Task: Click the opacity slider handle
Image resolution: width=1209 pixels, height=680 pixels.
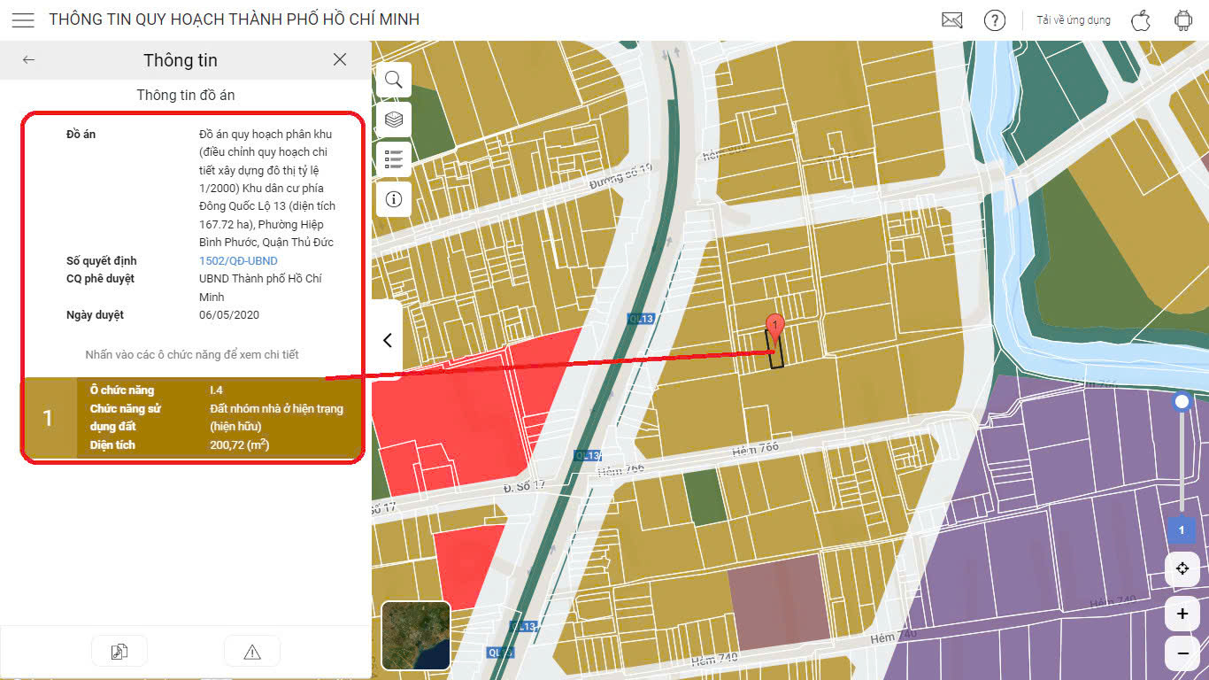Action: (x=1182, y=403)
